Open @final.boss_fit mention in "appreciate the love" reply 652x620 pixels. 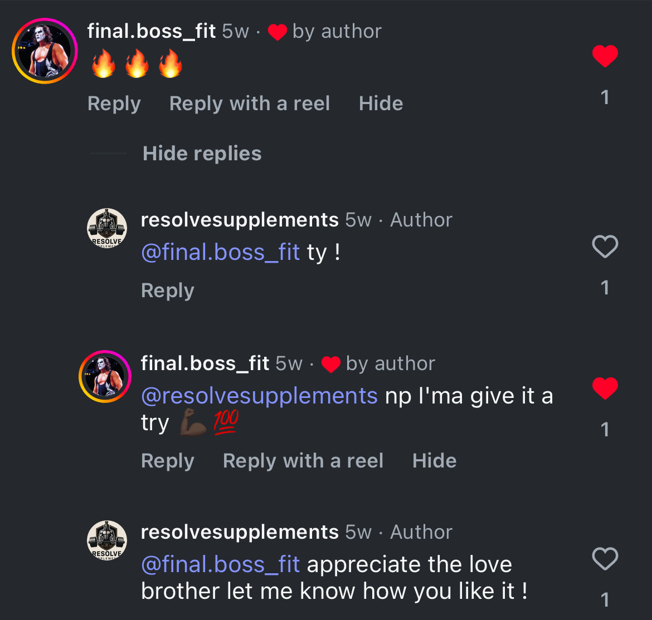220,565
